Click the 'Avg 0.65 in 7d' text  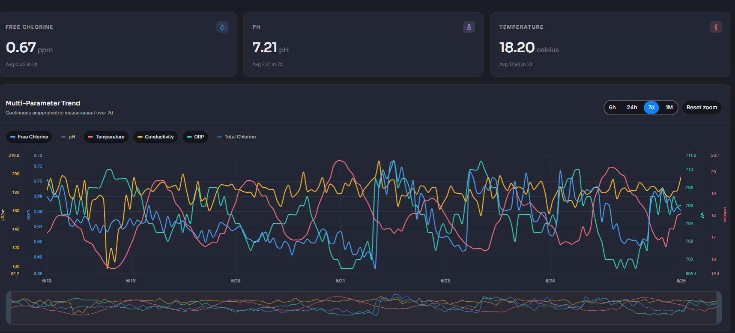(x=21, y=64)
